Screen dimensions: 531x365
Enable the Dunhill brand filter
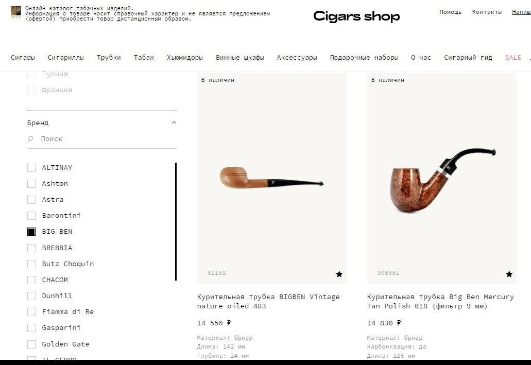tap(31, 296)
